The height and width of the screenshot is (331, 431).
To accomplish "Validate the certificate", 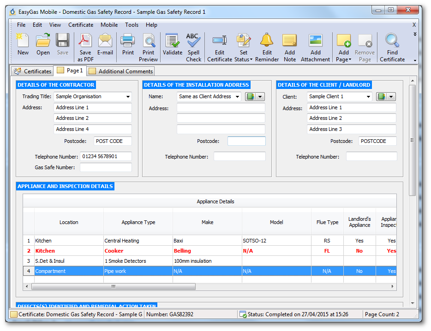I will (x=172, y=45).
